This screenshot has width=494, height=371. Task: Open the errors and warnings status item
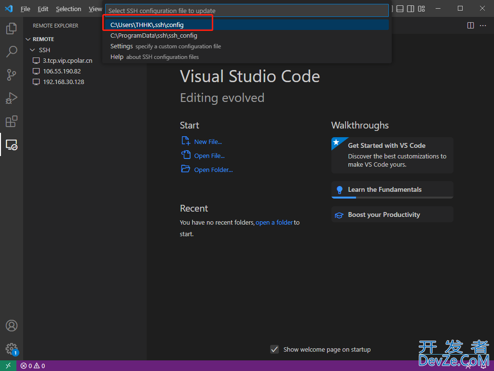[33, 366]
